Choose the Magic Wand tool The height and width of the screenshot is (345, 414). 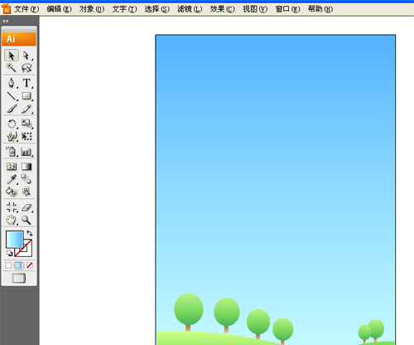(12, 68)
